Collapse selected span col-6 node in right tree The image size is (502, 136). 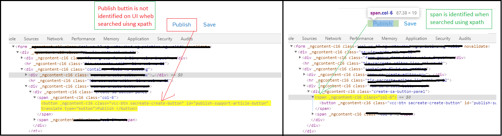(313, 97)
